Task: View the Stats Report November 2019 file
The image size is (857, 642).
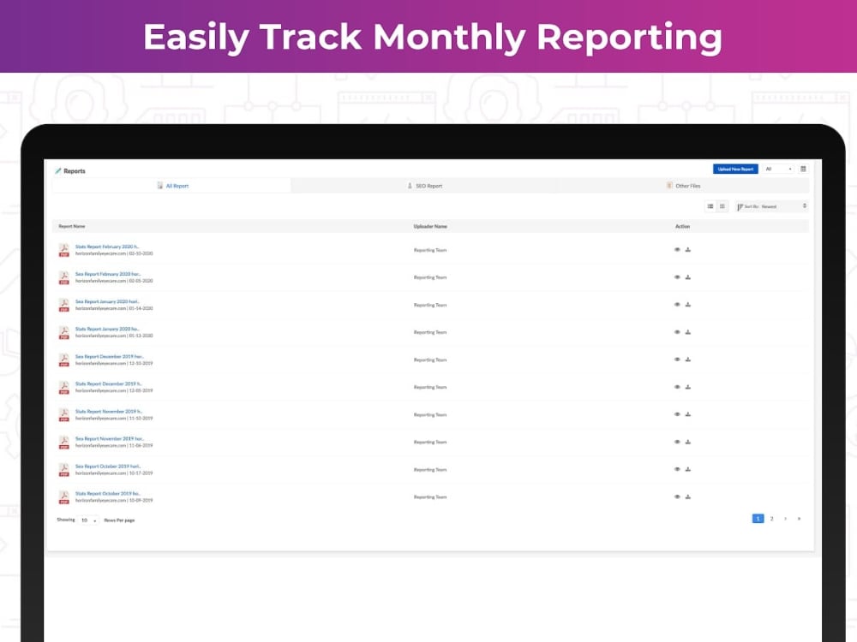Action: pyautogui.click(x=677, y=414)
